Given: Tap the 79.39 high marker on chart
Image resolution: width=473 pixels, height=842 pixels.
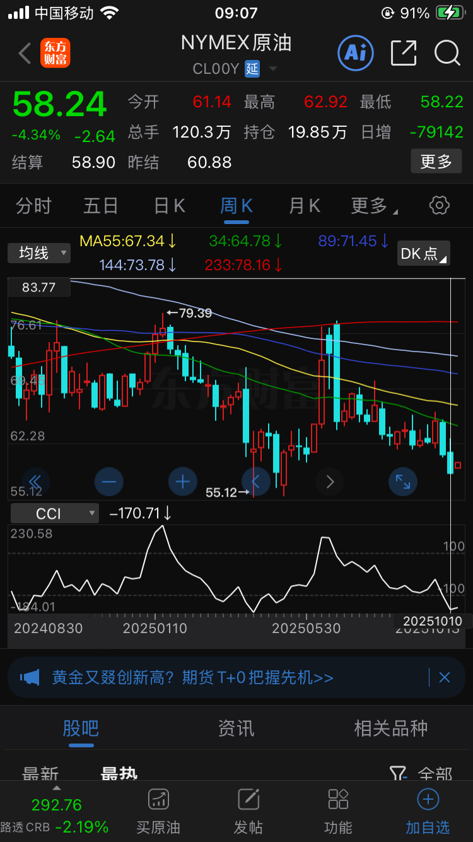Looking at the screenshot, I should pos(189,312).
